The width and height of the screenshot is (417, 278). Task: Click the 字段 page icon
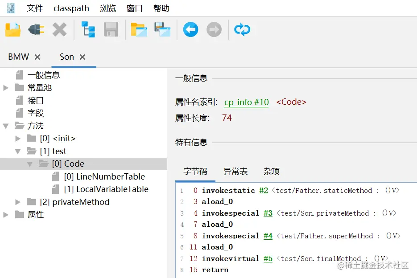pyautogui.click(x=19, y=113)
